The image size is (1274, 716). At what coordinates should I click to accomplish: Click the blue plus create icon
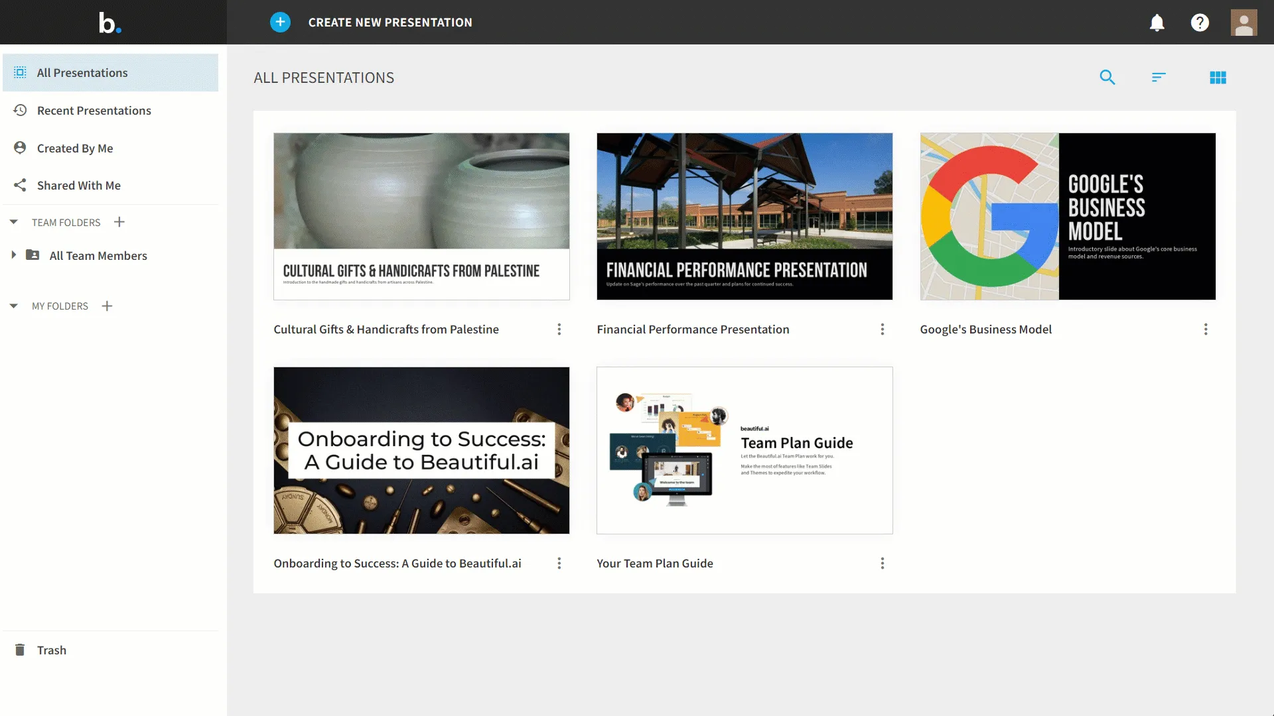(280, 22)
